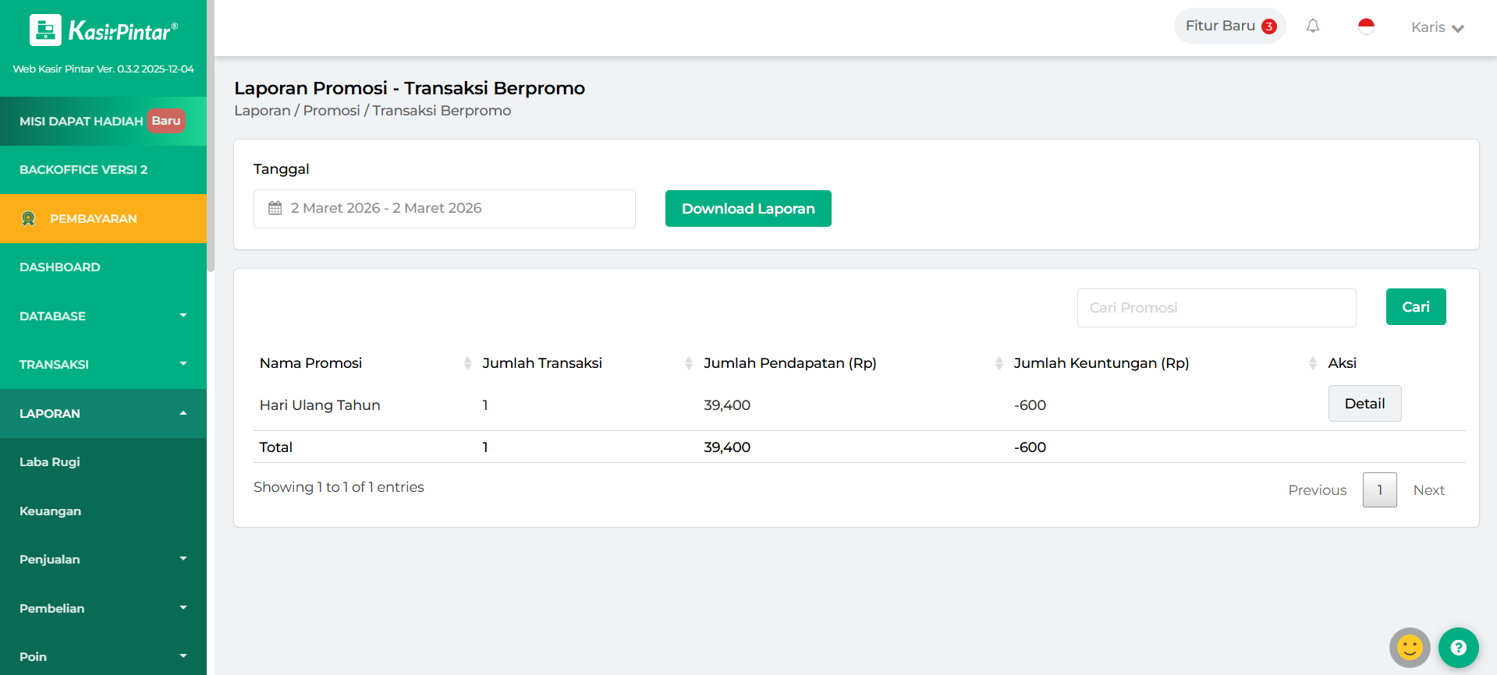This screenshot has height=675, width=1497.
Task: Sort table by Jumlah Transaksi
Action: point(688,363)
